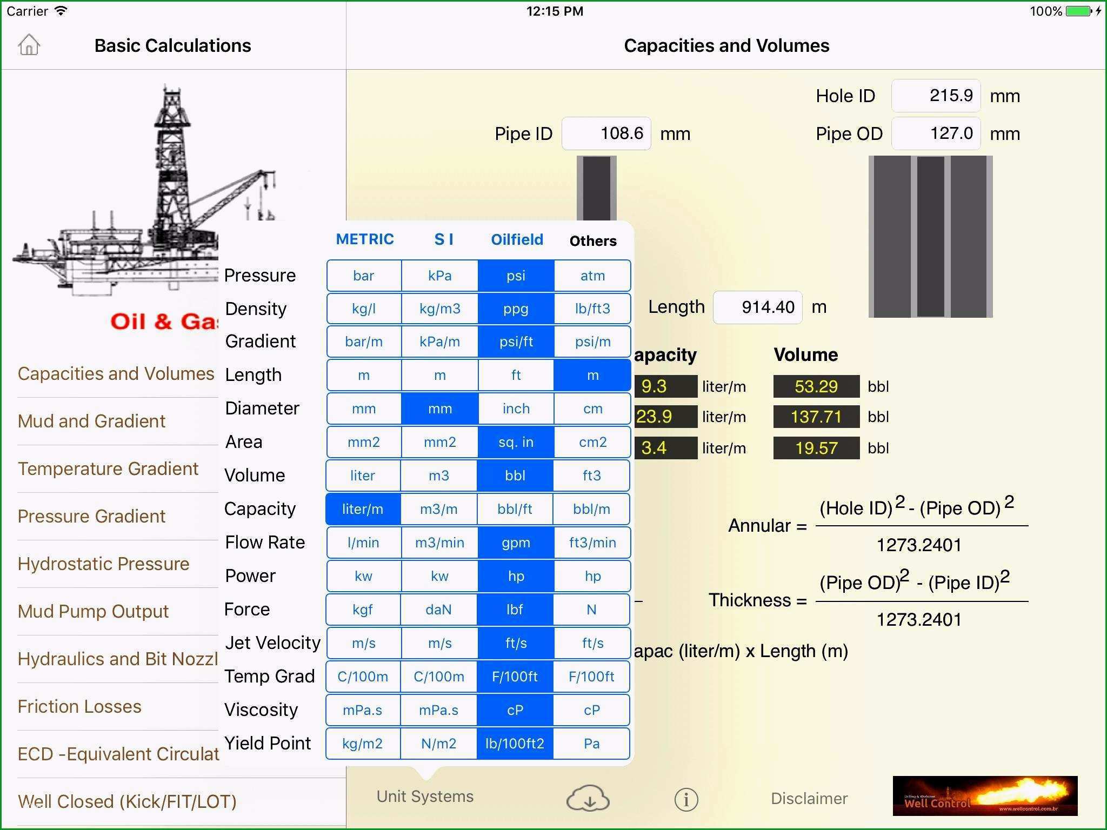Image resolution: width=1107 pixels, height=830 pixels.
Task: Open Capacities and Volumes in sidebar
Action: coord(116,374)
